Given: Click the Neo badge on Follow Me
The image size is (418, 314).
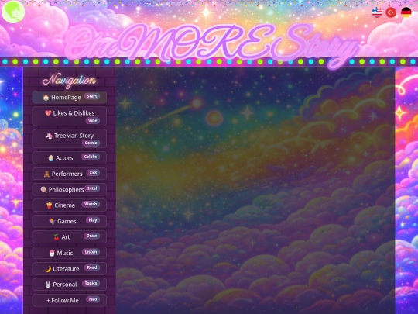Looking at the screenshot, I should (x=93, y=299).
